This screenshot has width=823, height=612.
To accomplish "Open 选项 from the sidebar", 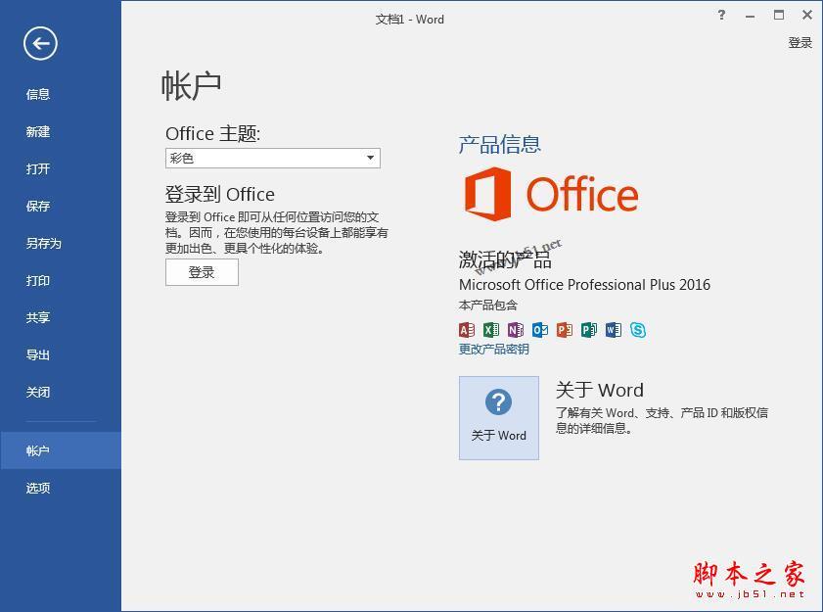I will (x=38, y=488).
